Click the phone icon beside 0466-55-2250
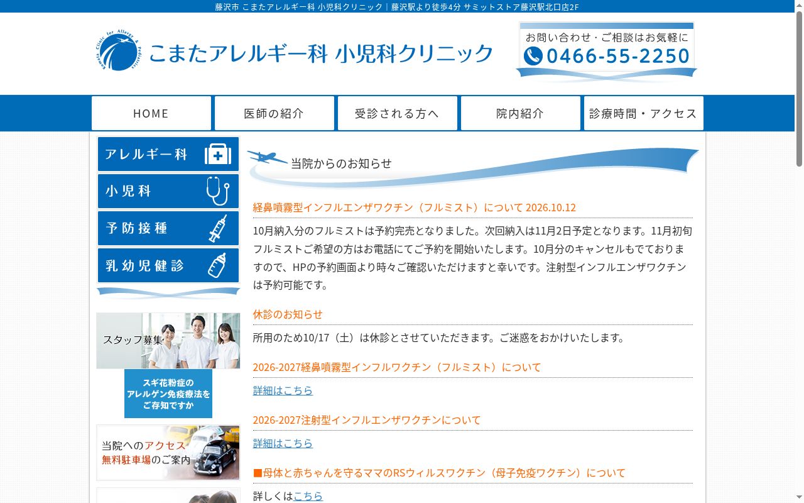Viewport: 804px width, 503px height. pyautogui.click(x=533, y=56)
